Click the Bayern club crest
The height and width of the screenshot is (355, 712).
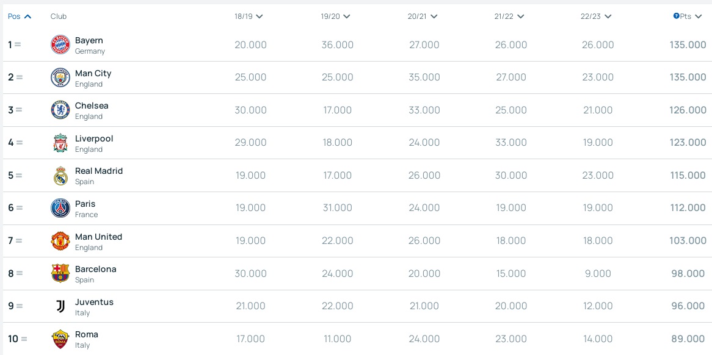(60, 45)
